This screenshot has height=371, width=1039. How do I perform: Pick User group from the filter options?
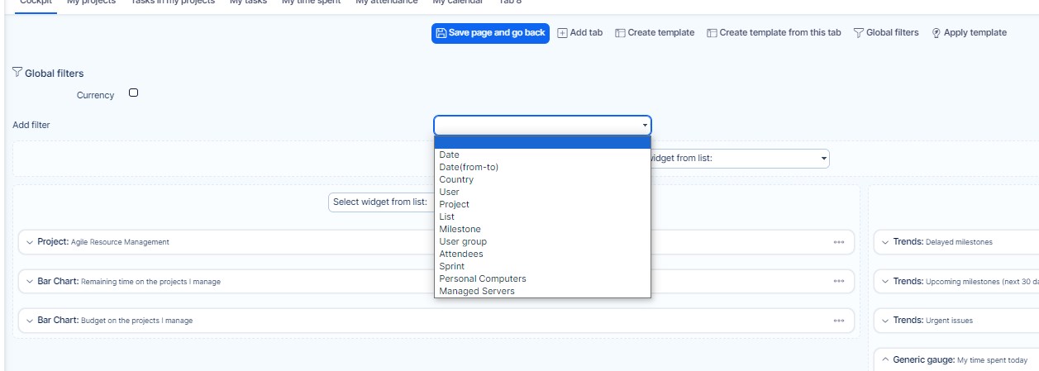[x=463, y=241]
